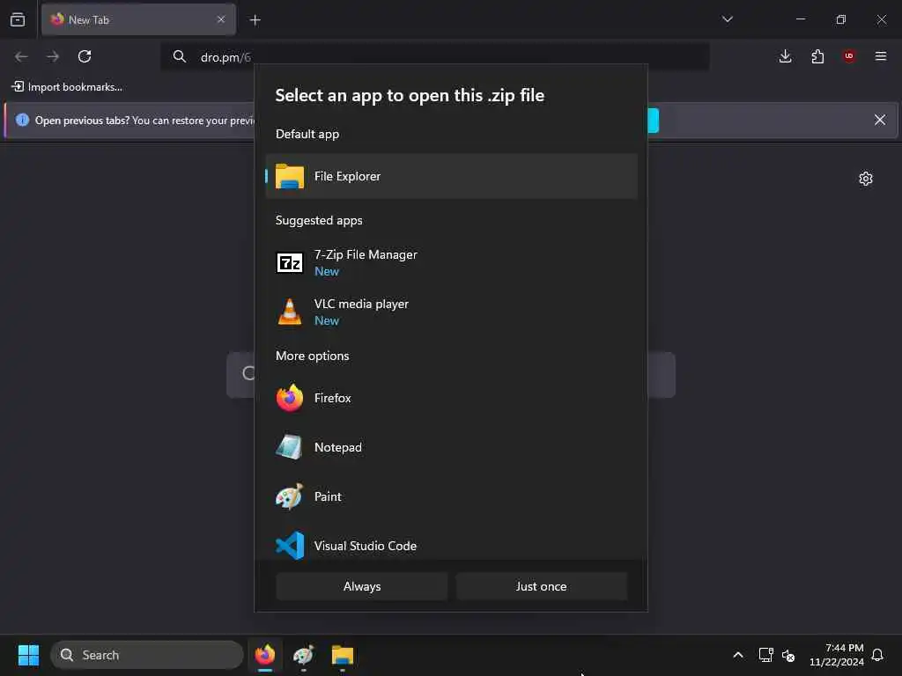
Task: Open the zip with Firefox
Action: [452, 398]
